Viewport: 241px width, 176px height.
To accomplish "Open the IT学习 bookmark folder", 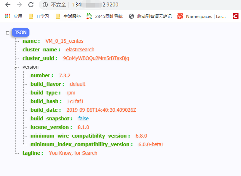I will click(x=39, y=16).
